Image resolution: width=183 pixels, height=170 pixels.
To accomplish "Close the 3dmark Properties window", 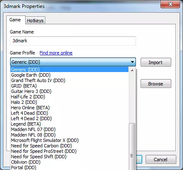I will point(170,4).
